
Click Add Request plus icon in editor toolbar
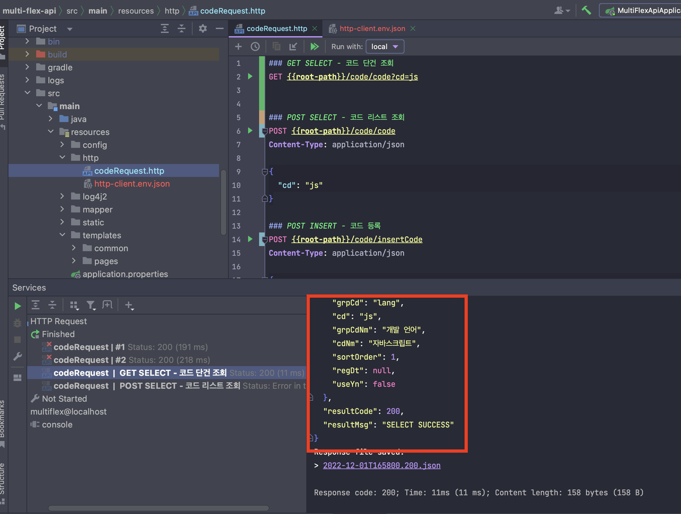238,46
